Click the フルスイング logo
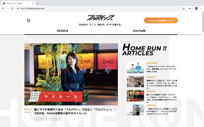Viewport: 204px width, 127px height. (101, 18)
